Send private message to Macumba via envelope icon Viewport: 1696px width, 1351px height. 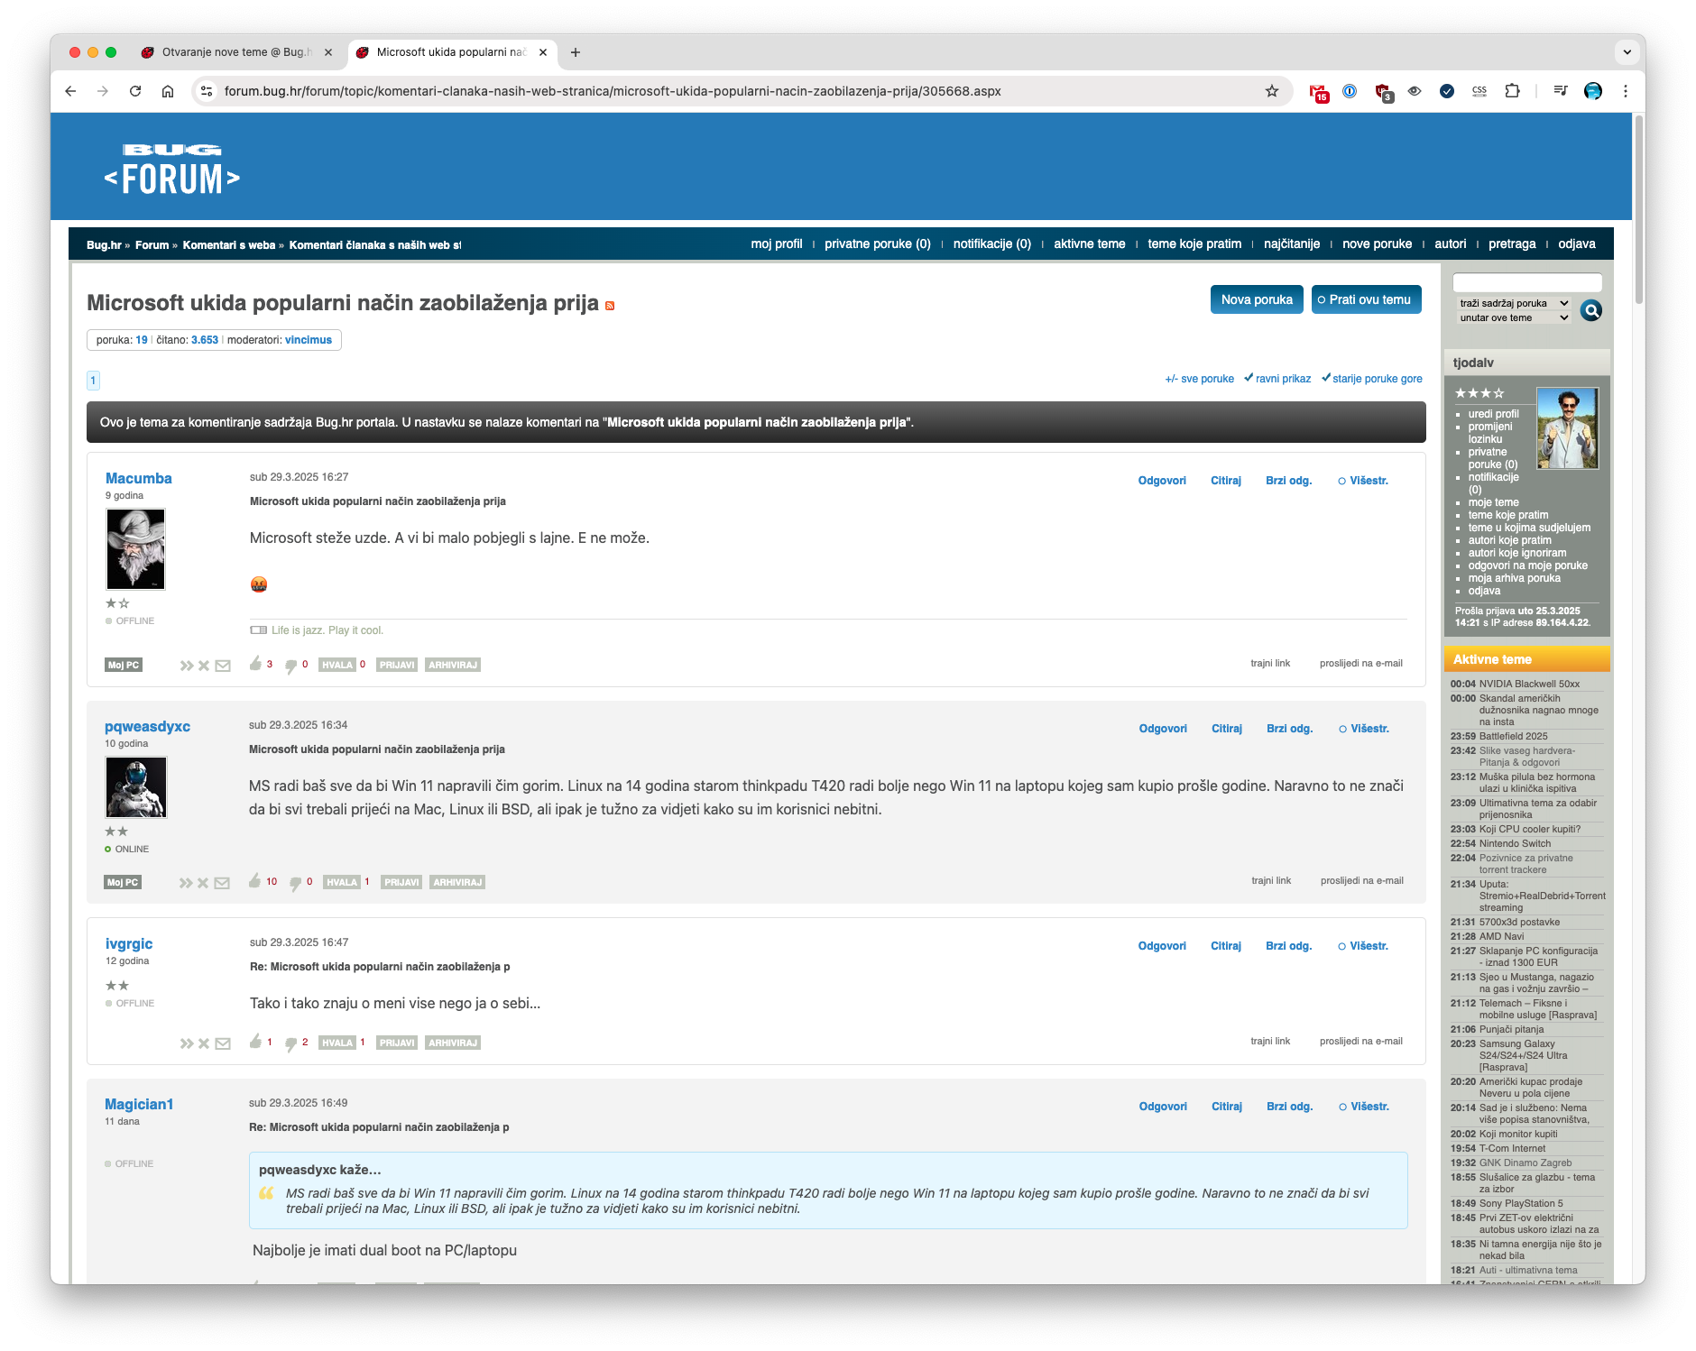pyautogui.click(x=223, y=666)
